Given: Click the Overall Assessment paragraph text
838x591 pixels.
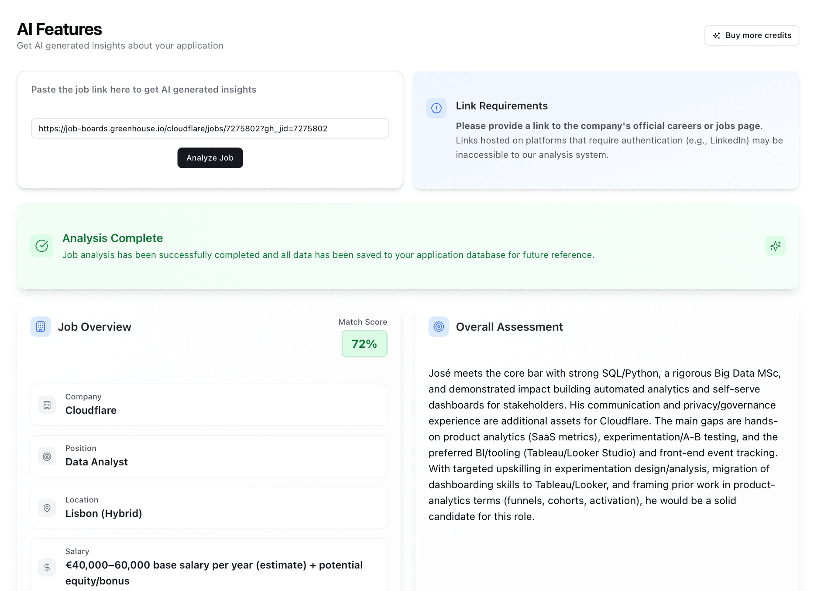Looking at the screenshot, I should (x=604, y=444).
